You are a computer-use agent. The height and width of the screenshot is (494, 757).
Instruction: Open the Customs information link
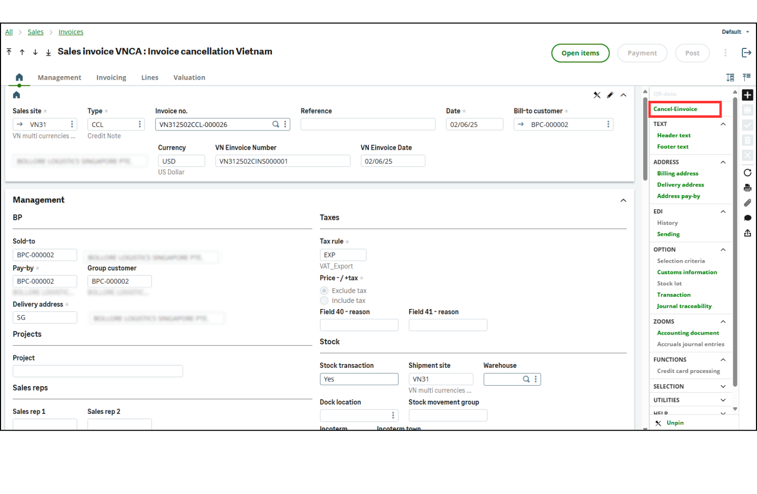coord(687,272)
